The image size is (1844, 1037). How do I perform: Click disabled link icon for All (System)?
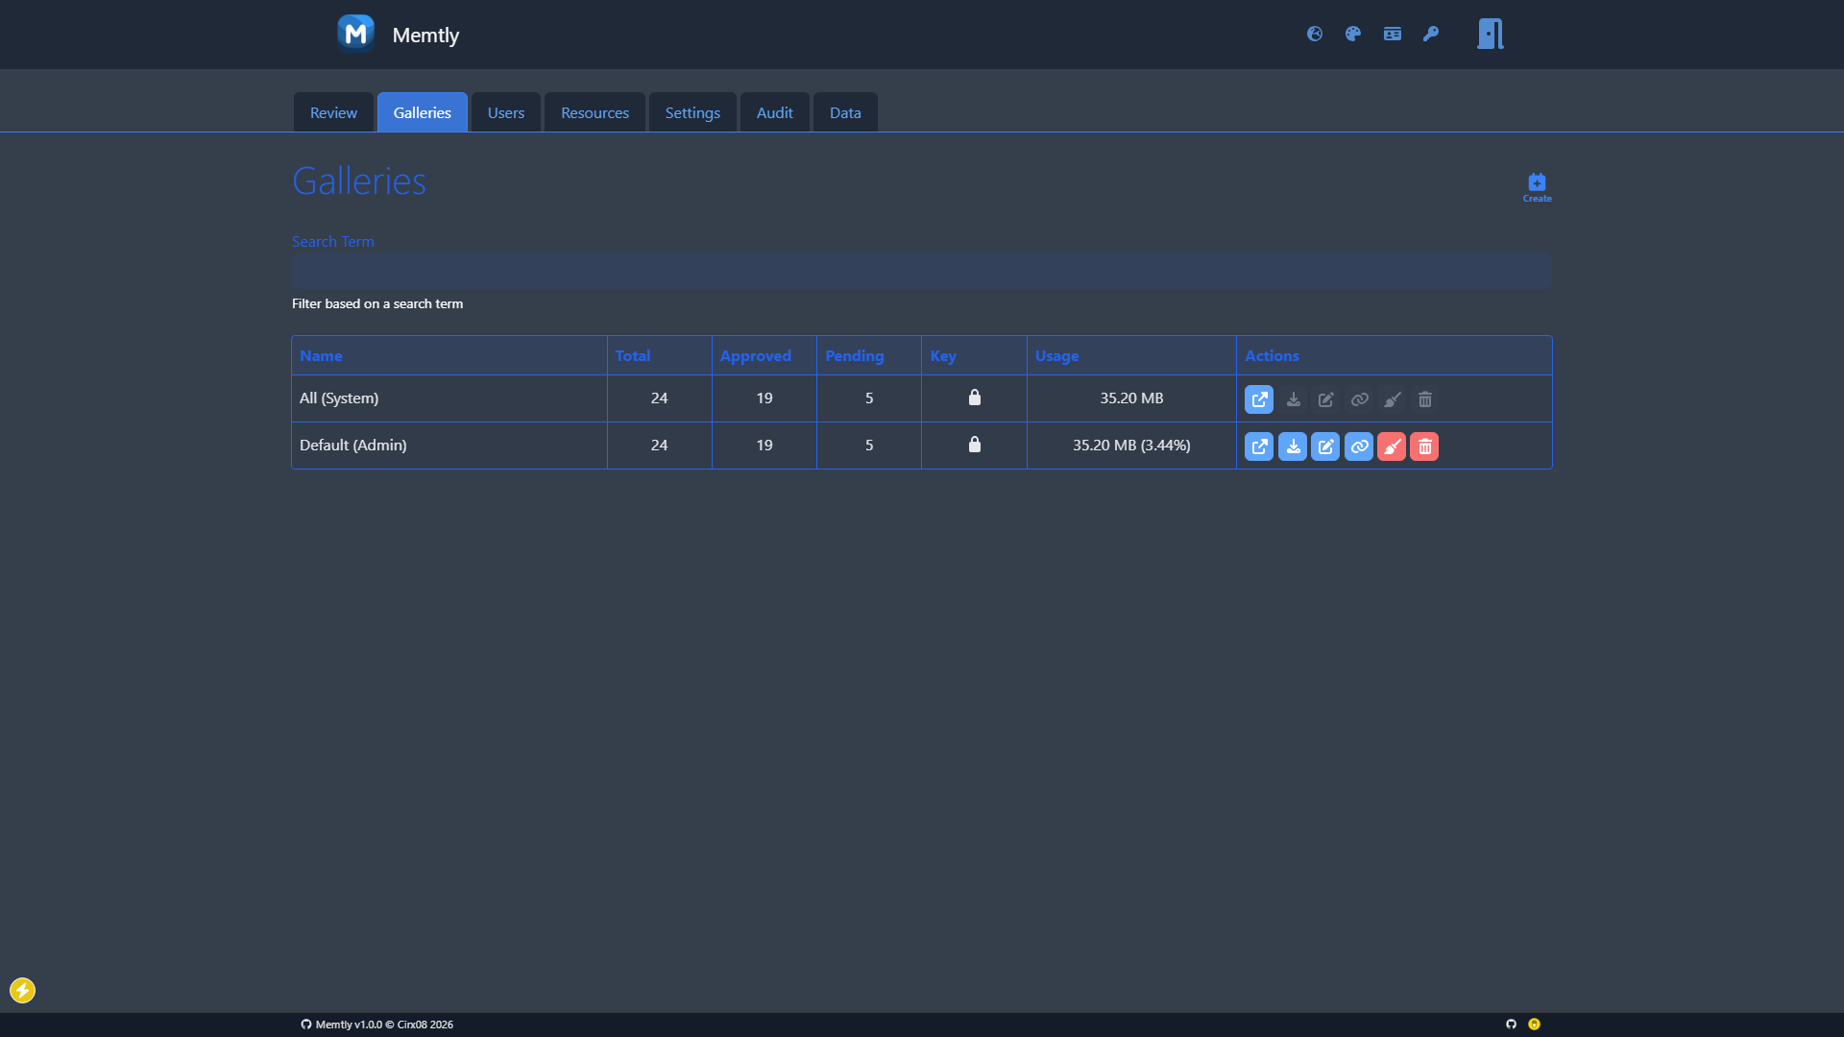pos(1359,399)
